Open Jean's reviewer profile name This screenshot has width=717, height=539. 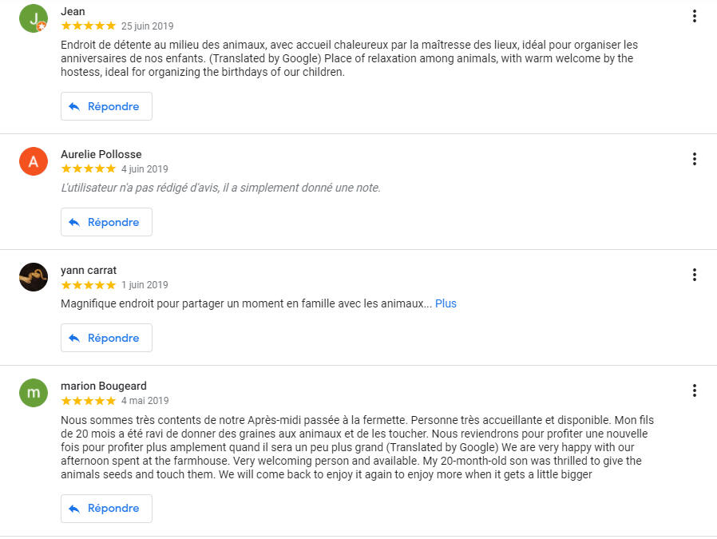click(73, 11)
